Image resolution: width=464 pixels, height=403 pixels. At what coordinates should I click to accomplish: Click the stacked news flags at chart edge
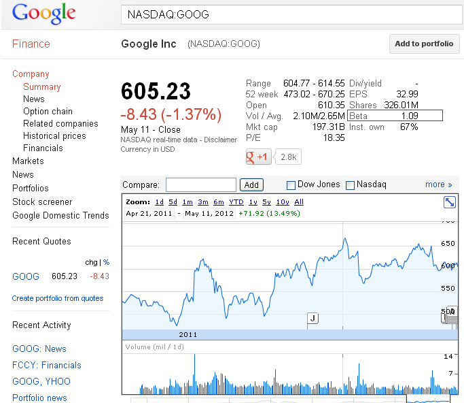450,315
